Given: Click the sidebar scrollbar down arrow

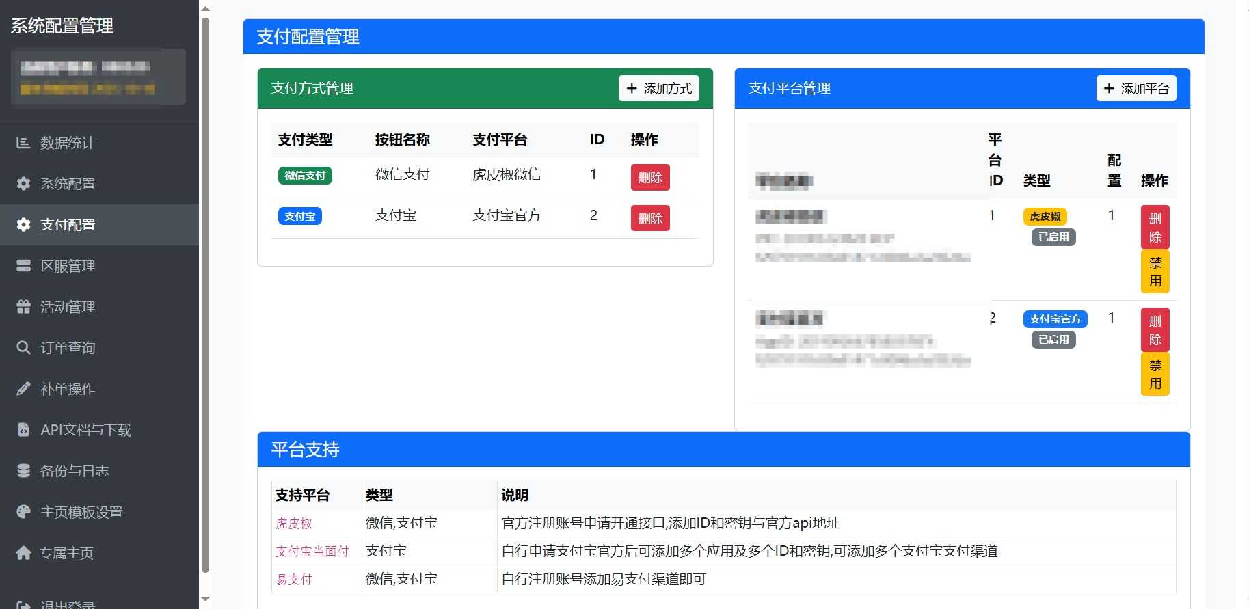Looking at the screenshot, I should click(x=205, y=599).
